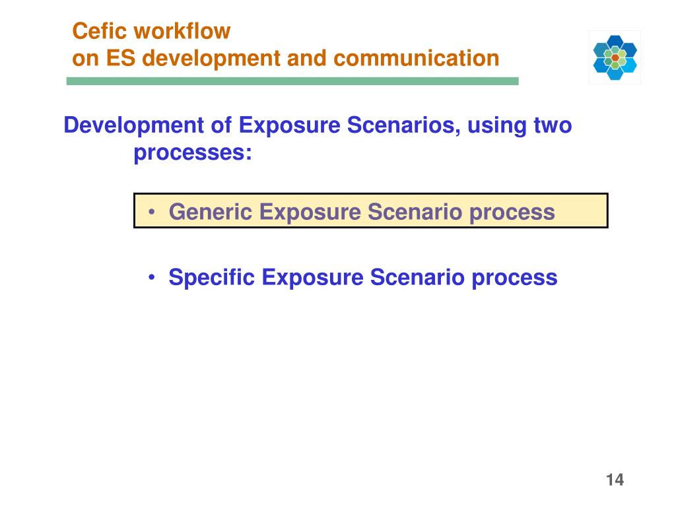Select the bullet dot before Specific Exposure Scenario
676x507 pixels.
(x=151, y=277)
